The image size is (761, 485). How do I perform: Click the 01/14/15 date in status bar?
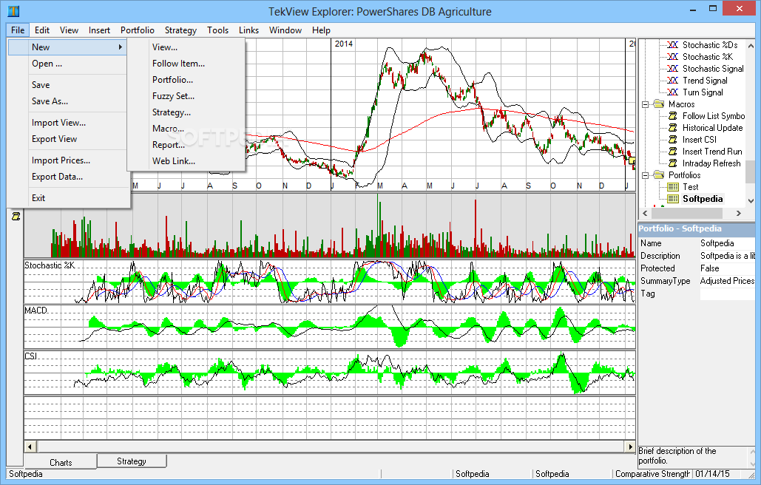coord(712,474)
